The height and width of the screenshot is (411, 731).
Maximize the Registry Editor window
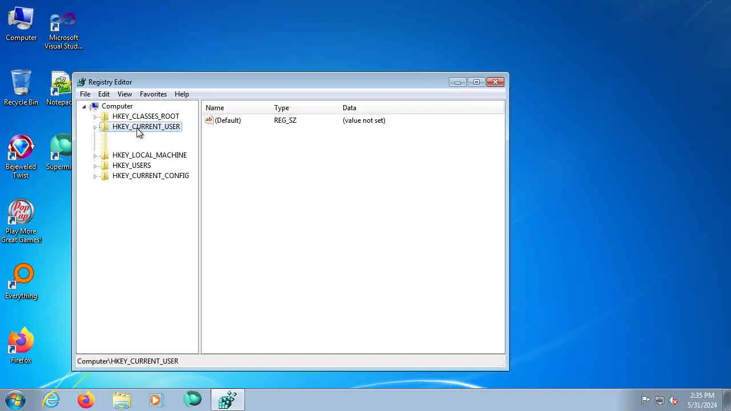click(x=476, y=82)
